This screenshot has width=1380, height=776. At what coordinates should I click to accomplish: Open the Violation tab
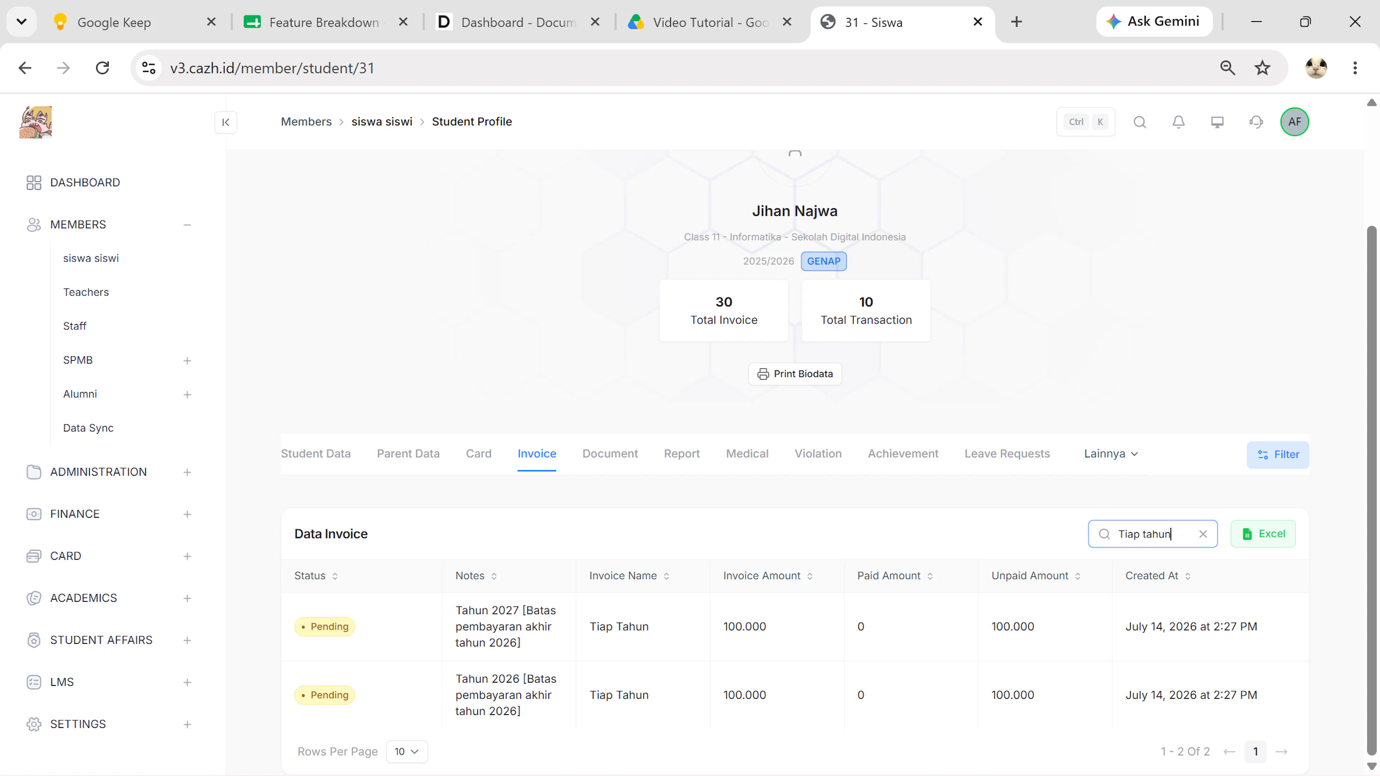[818, 454]
